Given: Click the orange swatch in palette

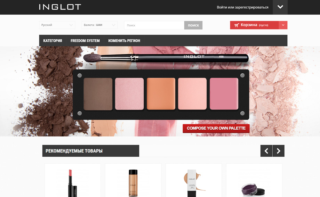Looking at the screenshot, I should pos(161,94).
